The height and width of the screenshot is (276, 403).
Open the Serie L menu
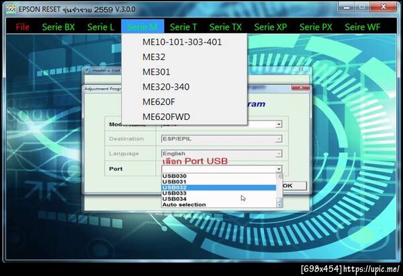(x=101, y=27)
